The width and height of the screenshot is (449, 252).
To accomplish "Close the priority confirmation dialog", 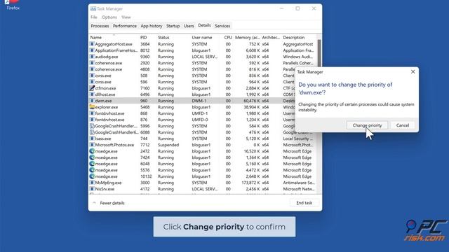I will (x=413, y=71).
